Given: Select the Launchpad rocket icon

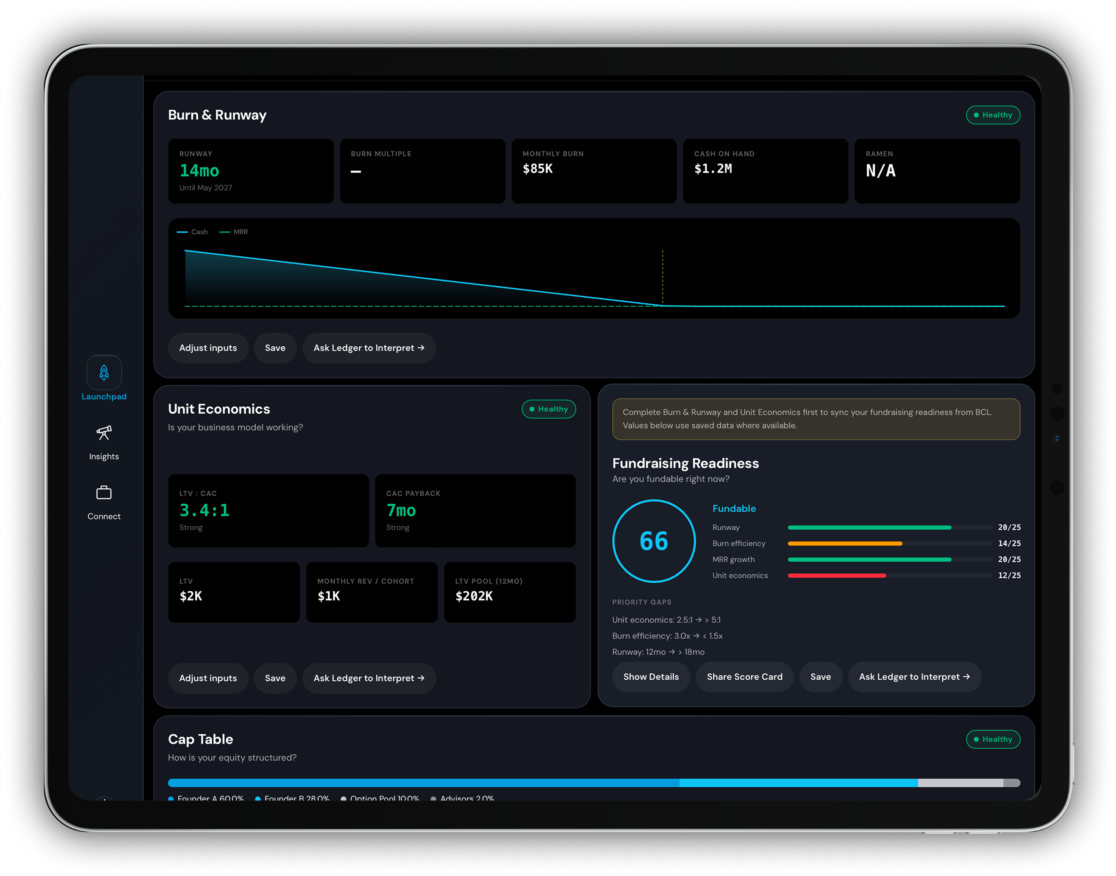Looking at the screenshot, I should pos(104,372).
